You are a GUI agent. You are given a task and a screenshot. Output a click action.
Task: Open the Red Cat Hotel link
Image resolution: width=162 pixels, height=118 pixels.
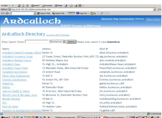(10, 107)
